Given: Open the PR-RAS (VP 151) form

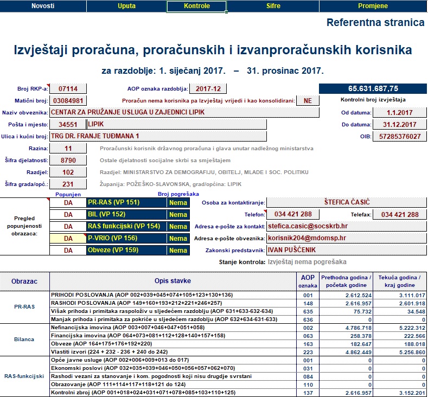Looking at the screenshot, I should click(126, 202).
